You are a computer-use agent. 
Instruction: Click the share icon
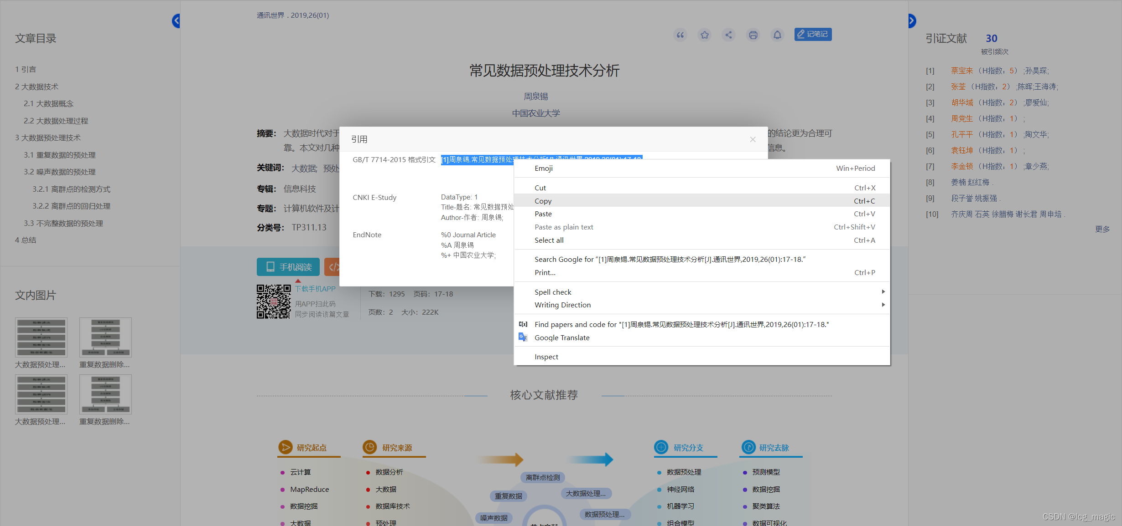pyautogui.click(x=729, y=35)
